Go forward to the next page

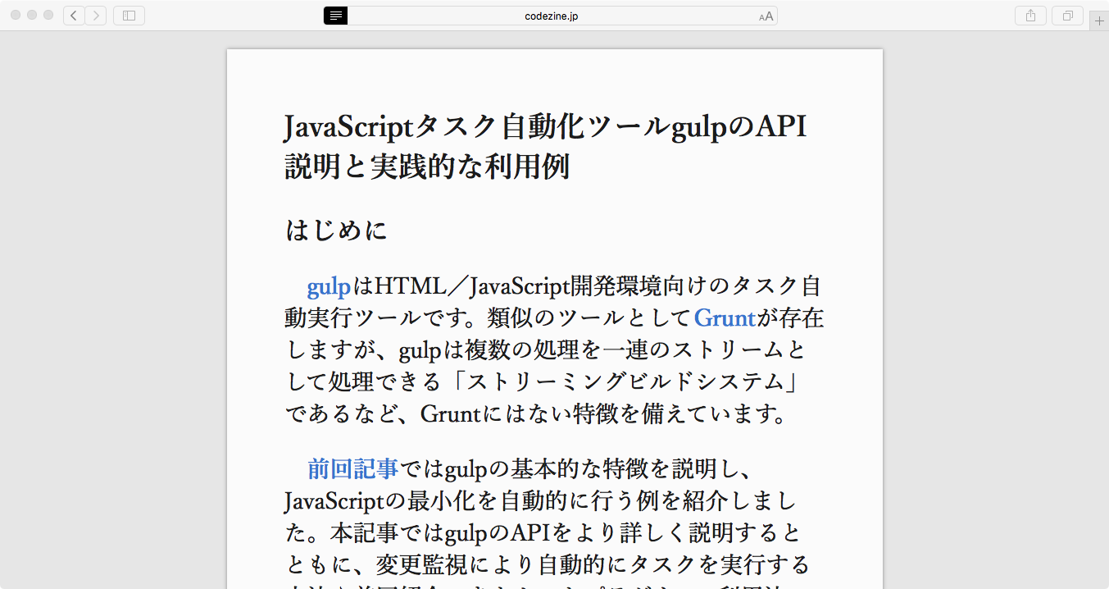click(96, 16)
